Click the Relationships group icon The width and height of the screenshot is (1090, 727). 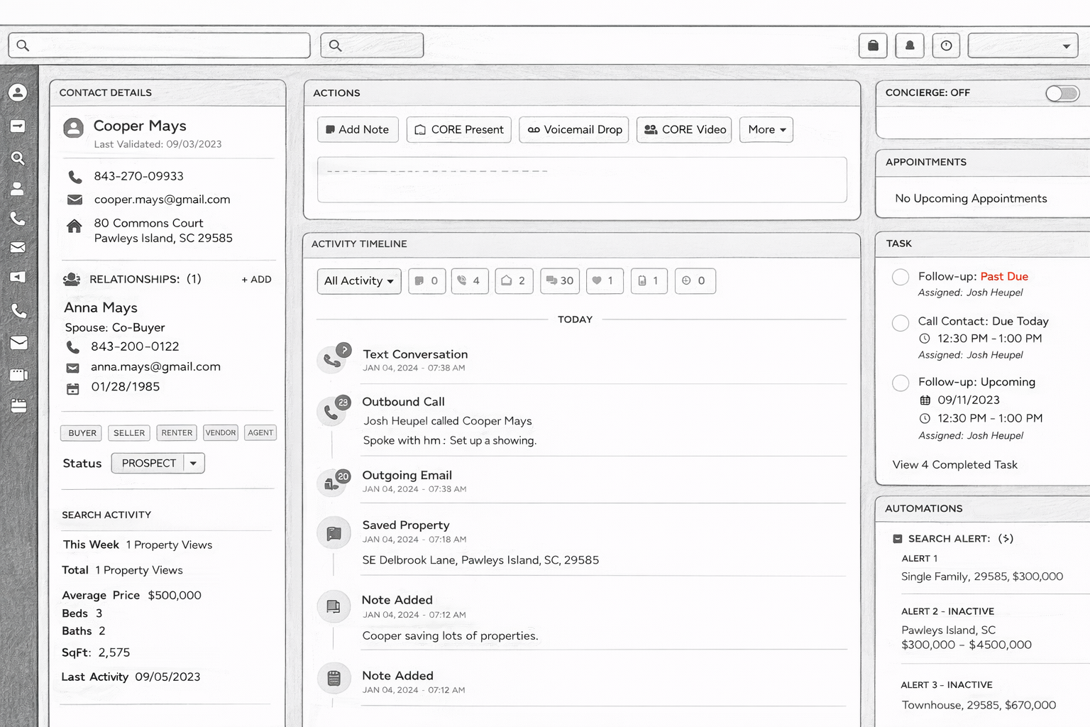(72, 280)
